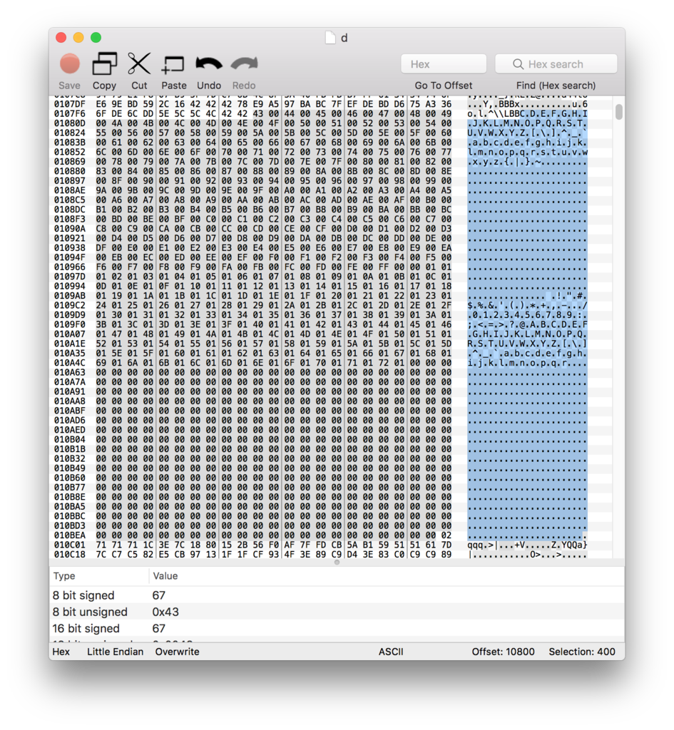
Task: Click offset address 01080D
Action: pyautogui.click(x=70, y=123)
